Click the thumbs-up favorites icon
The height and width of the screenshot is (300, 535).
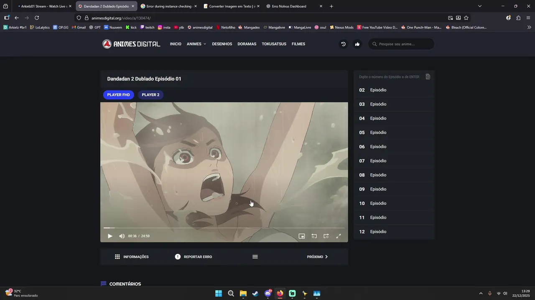click(x=357, y=44)
